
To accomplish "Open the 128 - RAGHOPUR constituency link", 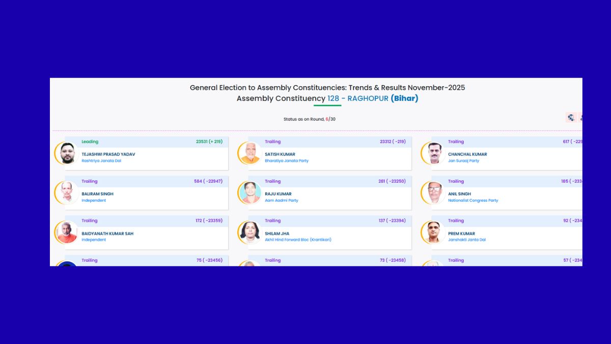I will (x=365, y=98).
